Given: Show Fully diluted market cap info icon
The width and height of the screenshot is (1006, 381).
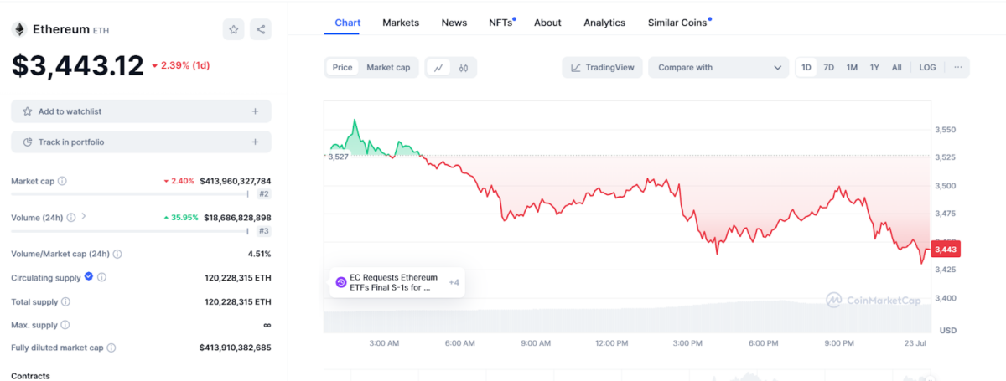Looking at the screenshot, I should pyautogui.click(x=111, y=348).
